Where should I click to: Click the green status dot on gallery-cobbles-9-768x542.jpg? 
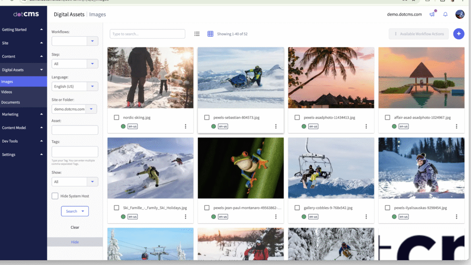point(304,217)
